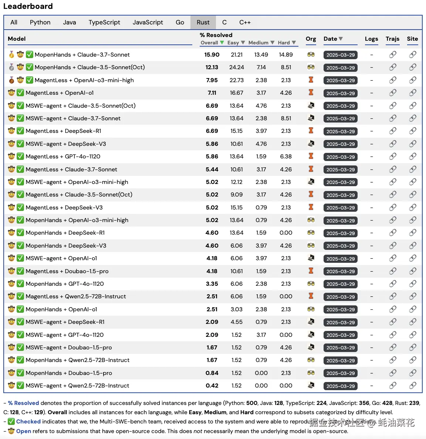
Task: Click the binoculars org icon beside MopenHands + DeepSeek-R1
Action: 311,233
